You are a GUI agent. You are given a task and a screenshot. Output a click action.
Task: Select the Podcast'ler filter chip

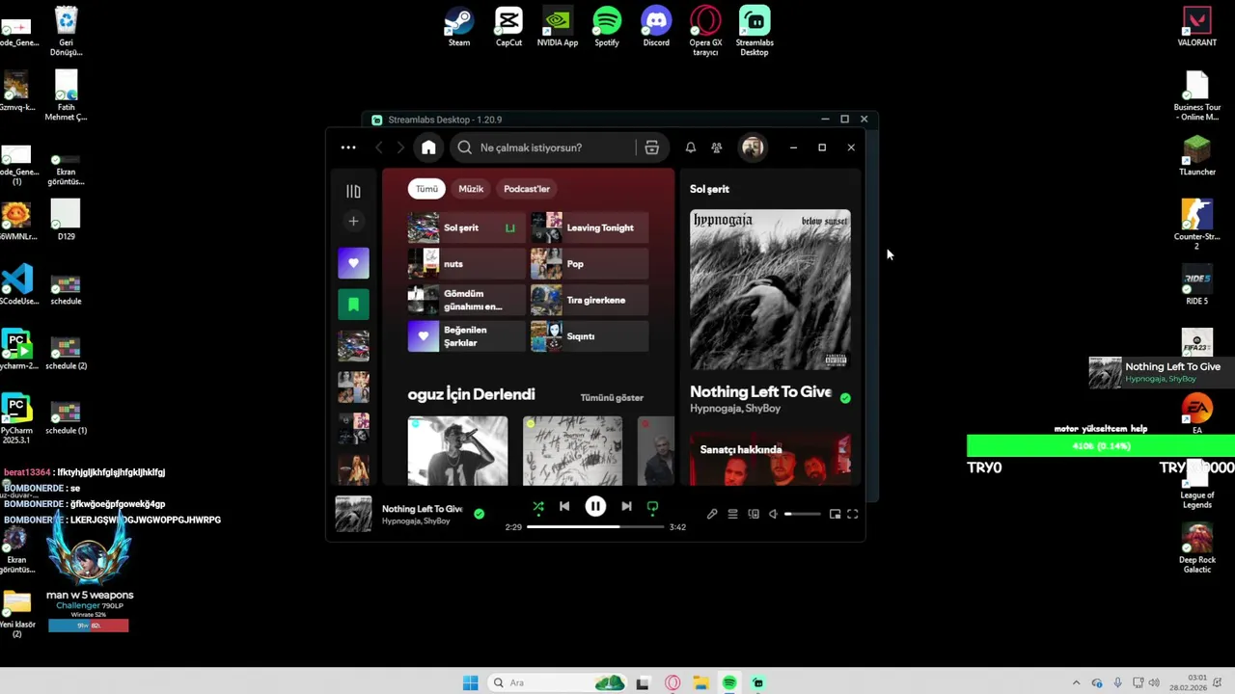pyautogui.click(x=527, y=189)
